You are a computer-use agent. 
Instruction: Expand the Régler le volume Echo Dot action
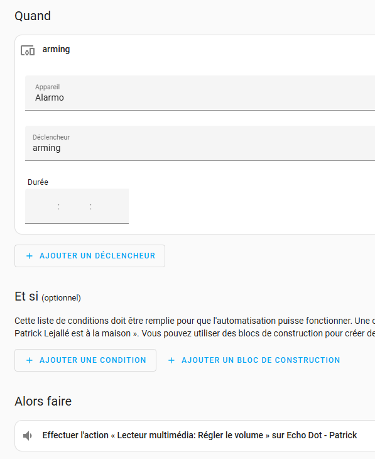[195, 436]
